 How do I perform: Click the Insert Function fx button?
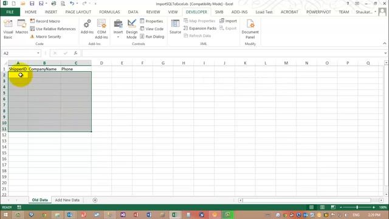75,53
